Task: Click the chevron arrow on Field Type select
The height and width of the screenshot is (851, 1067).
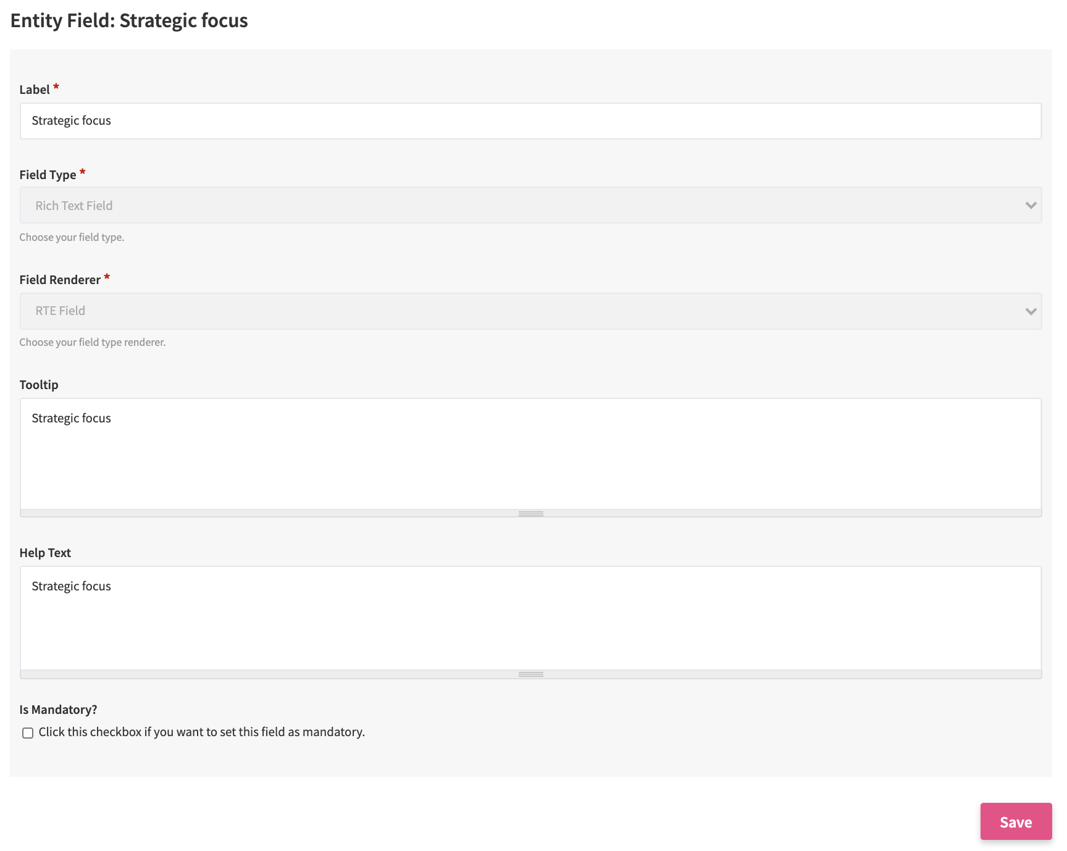Action: 1030,206
